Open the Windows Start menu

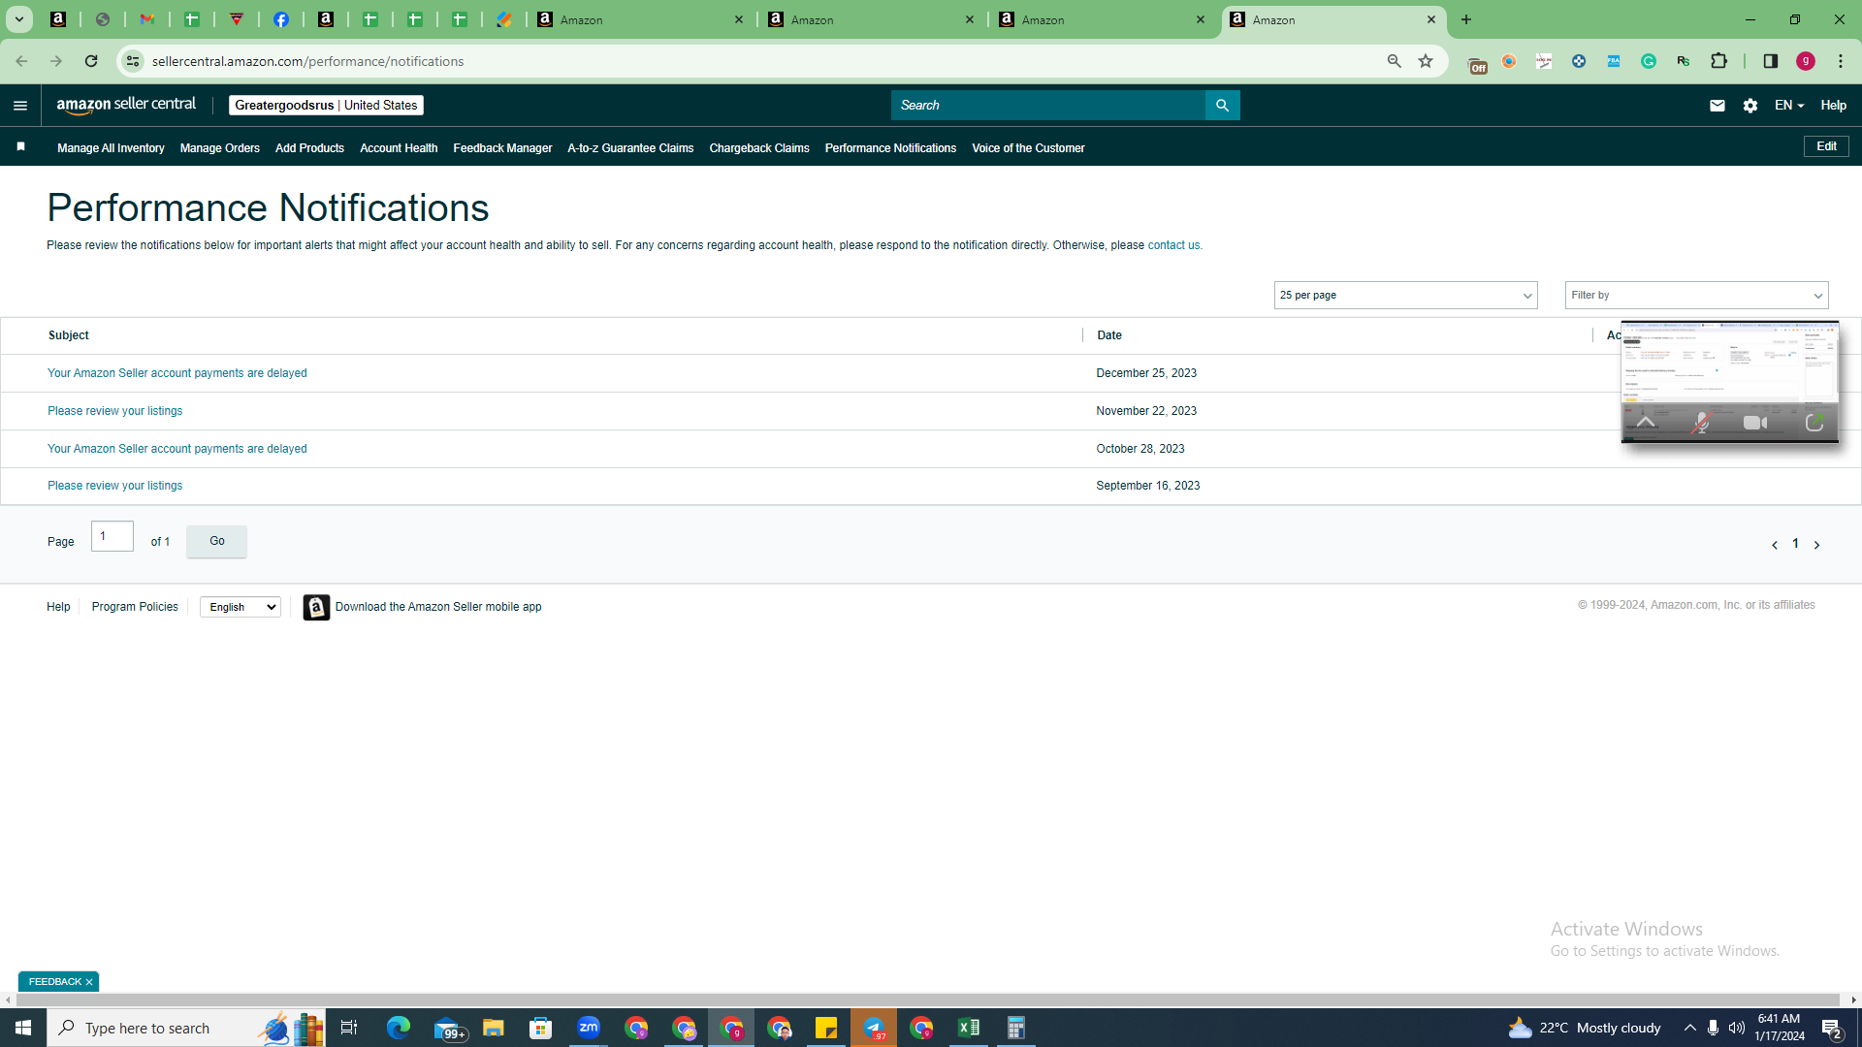23,1028
